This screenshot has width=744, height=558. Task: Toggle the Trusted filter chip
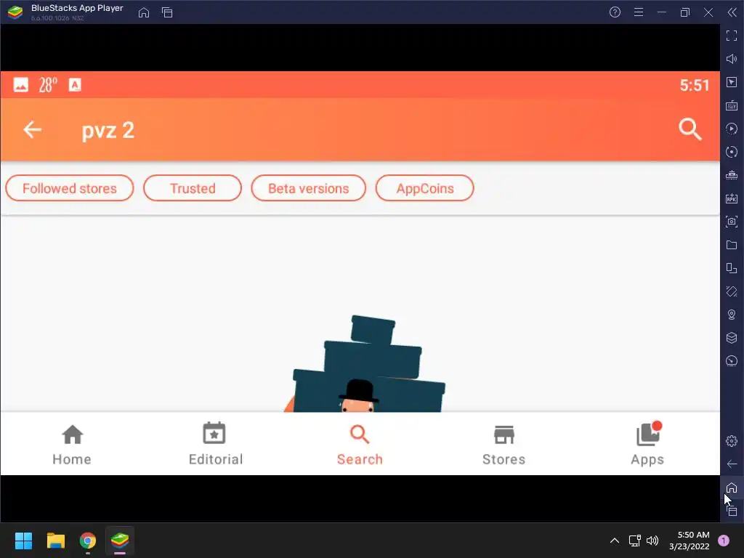(x=193, y=188)
